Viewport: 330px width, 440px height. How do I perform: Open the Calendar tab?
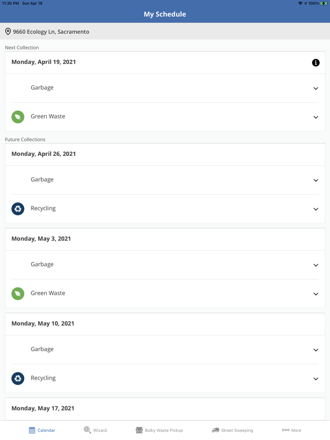42,430
